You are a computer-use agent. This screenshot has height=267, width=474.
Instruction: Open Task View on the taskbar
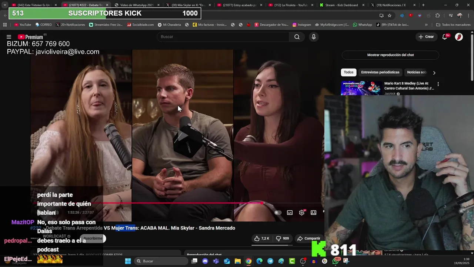194,261
